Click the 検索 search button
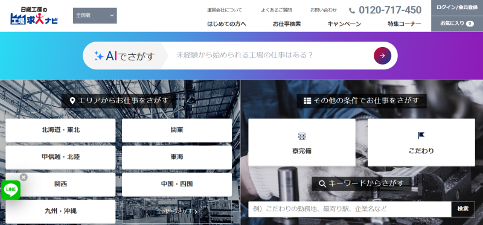The image size is (483, 225). pyautogui.click(x=463, y=209)
